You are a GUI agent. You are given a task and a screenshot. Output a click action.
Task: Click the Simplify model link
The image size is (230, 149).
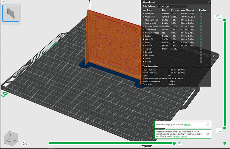[x=180, y=136]
